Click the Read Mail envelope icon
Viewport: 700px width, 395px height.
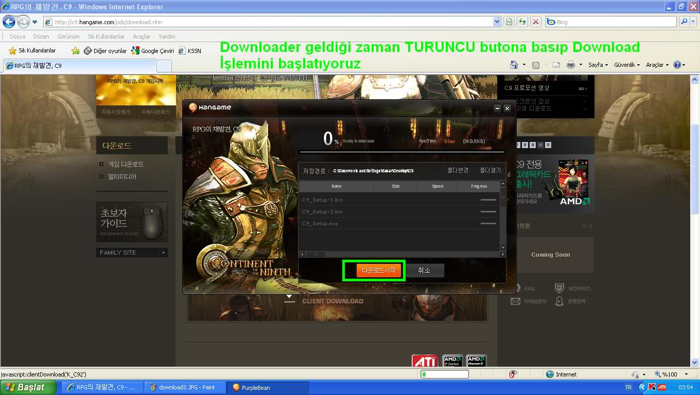[x=556, y=65]
